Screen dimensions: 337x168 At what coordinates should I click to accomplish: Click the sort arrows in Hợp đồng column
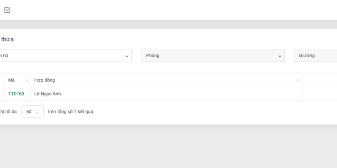click(298, 80)
